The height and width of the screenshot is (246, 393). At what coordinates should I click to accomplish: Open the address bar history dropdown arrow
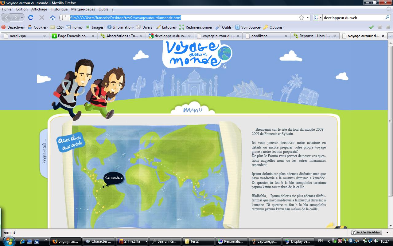308,18
